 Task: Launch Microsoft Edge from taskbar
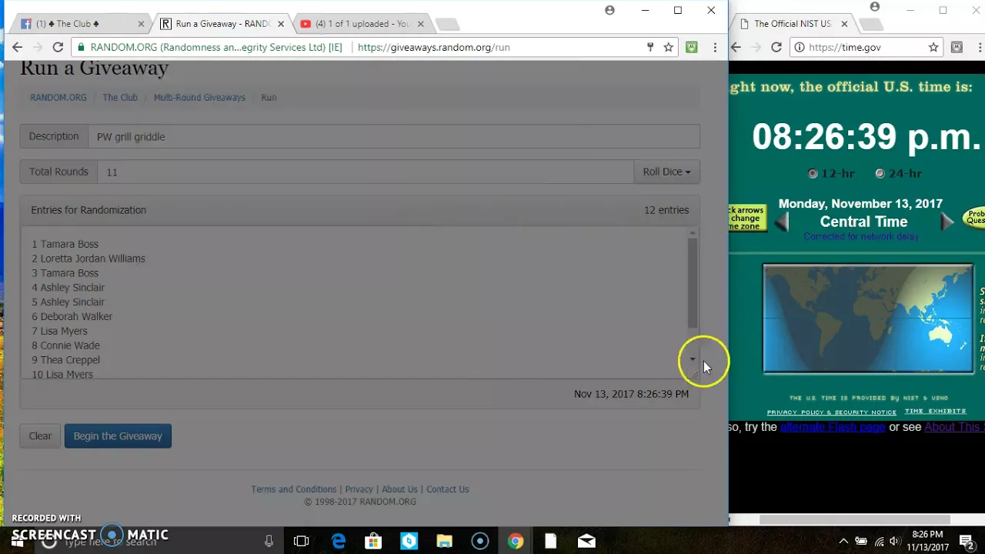pyautogui.click(x=339, y=541)
